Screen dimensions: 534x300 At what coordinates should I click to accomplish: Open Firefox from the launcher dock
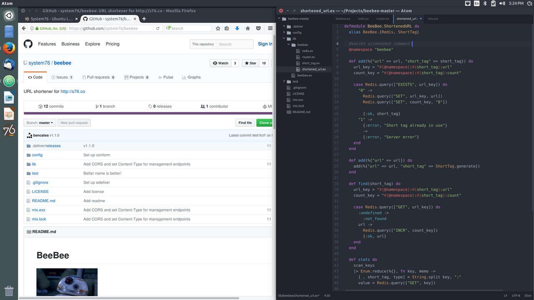point(9,48)
